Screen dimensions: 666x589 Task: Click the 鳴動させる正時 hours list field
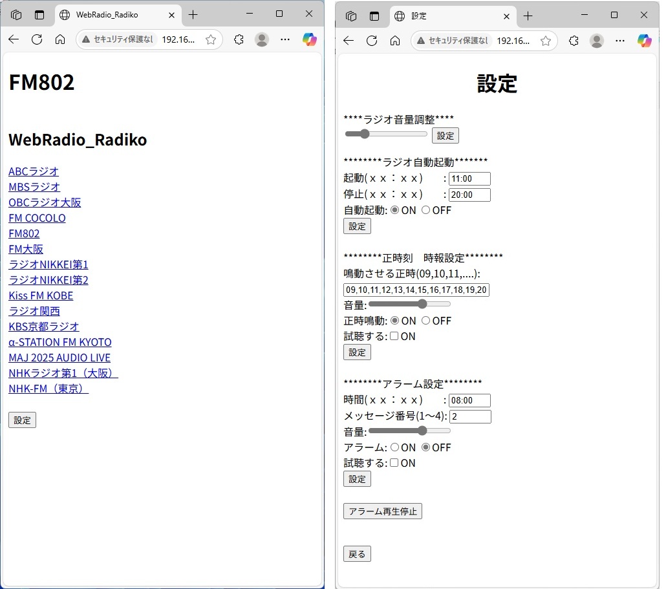click(416, 290)
